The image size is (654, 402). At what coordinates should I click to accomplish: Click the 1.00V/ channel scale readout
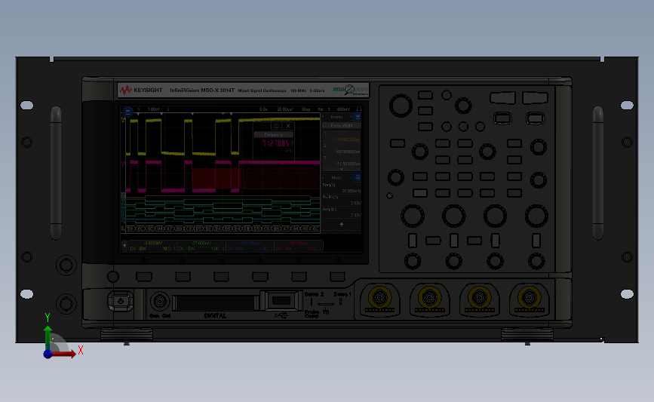153,109
